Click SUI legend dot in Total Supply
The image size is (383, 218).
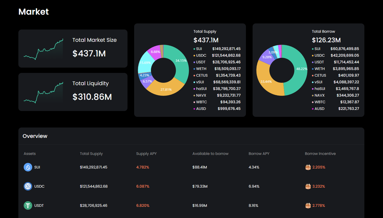[194, 49]
